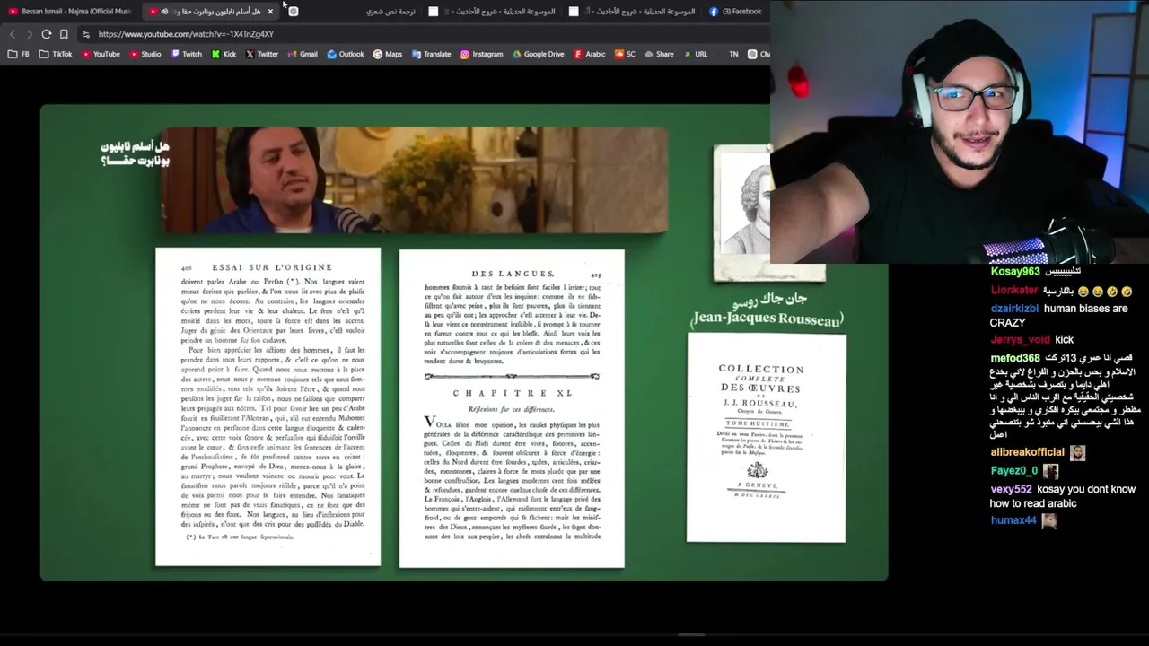This screenshot has width=1149, height=646.
Task: Open URL bookmark
Action: 696,54
